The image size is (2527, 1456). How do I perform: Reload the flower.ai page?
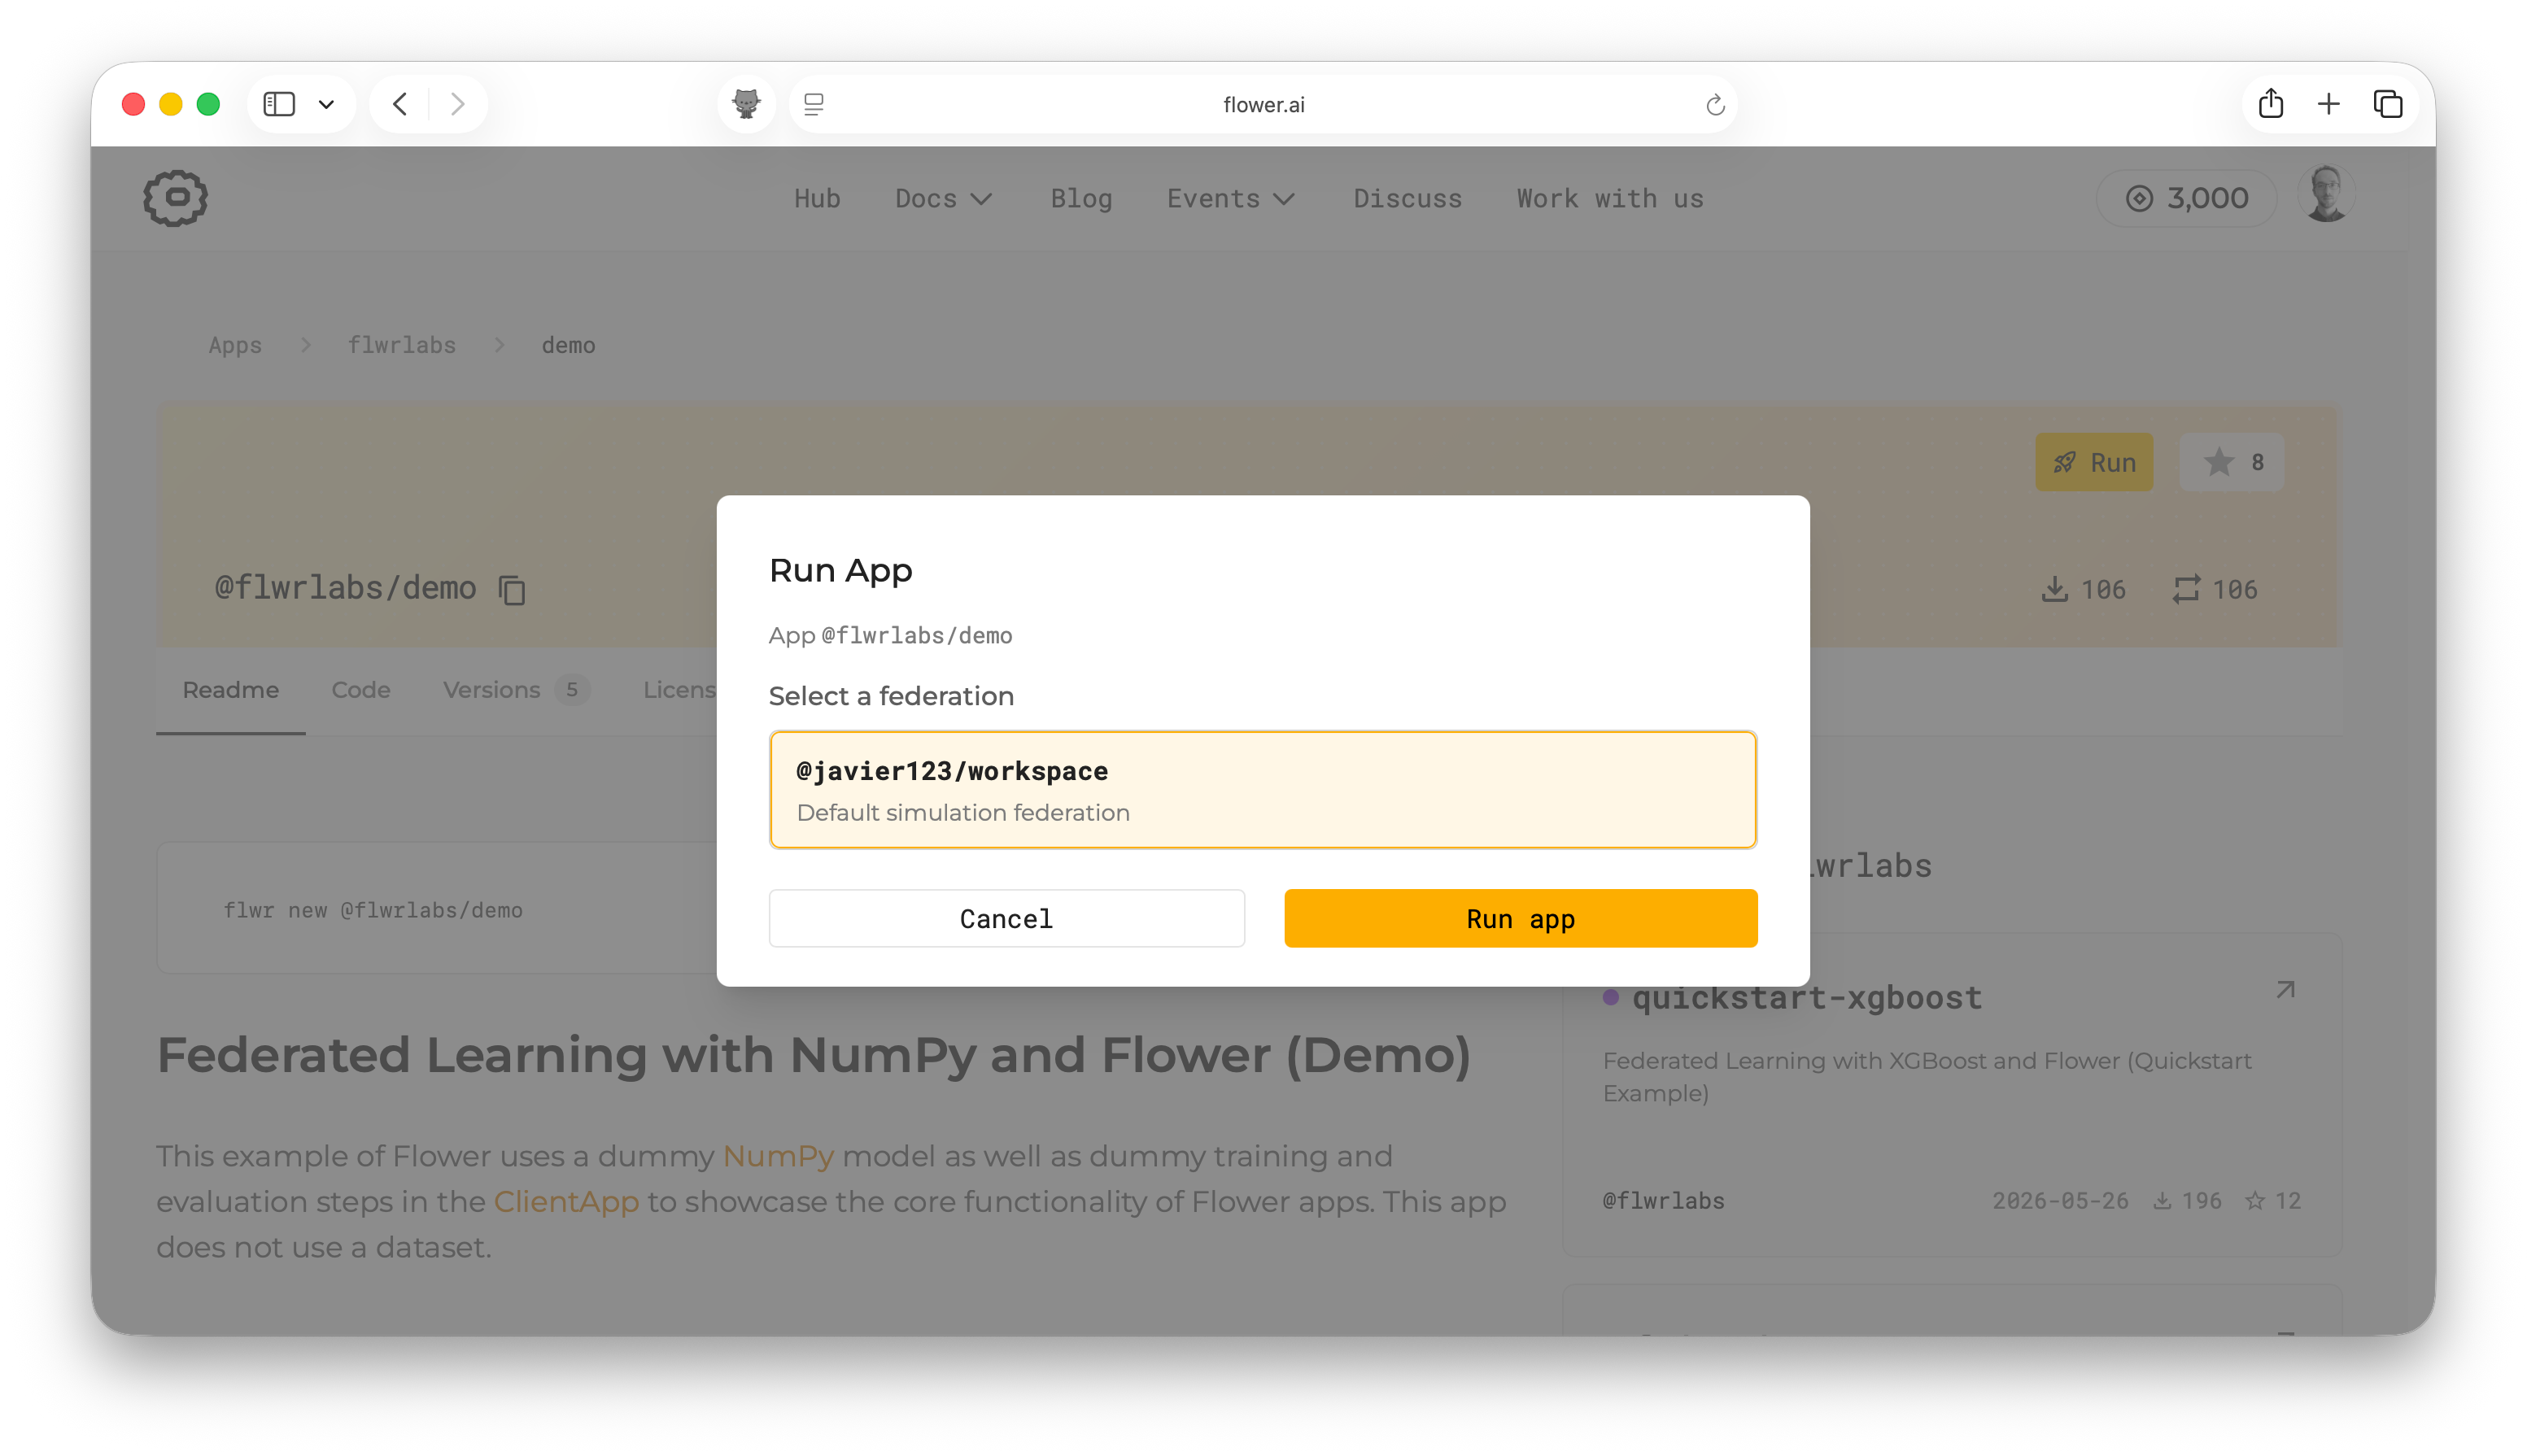click(x=1715, y=104)
